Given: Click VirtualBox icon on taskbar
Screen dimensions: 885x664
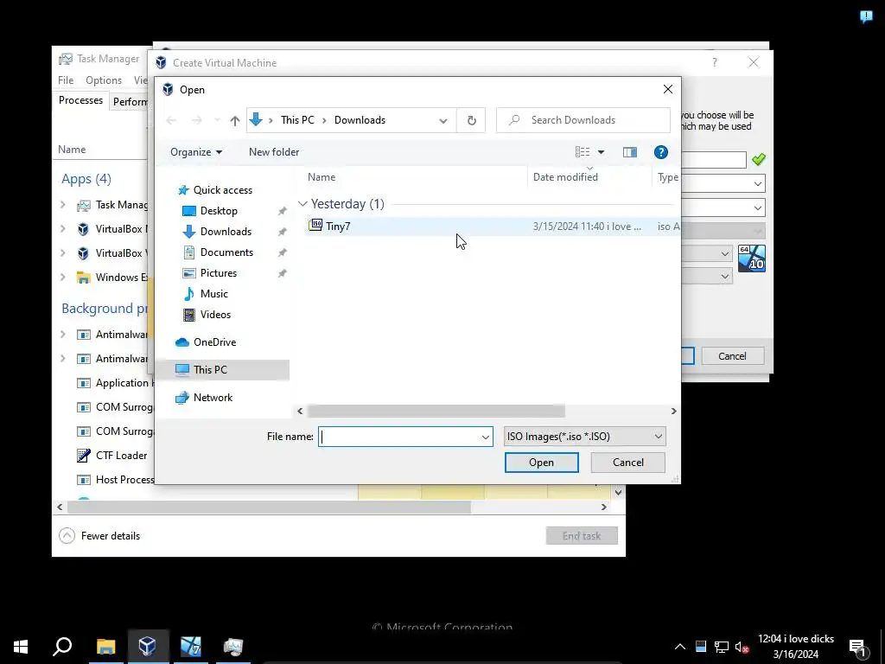Looking at the screenshot, I should (x=148, y=647).
